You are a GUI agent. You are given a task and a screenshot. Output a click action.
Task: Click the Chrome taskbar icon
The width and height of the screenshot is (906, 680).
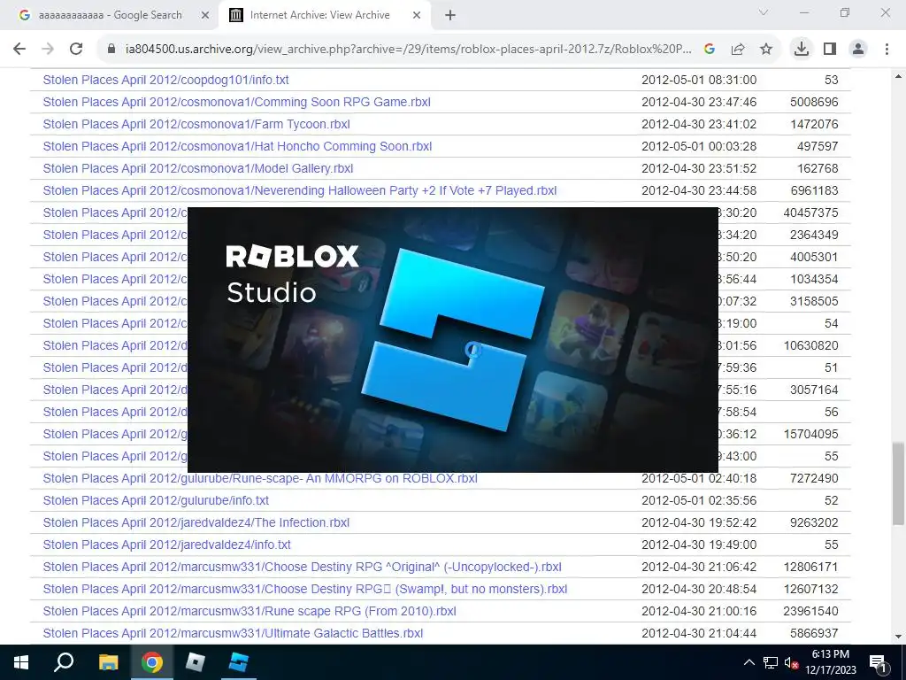point(152,662)
